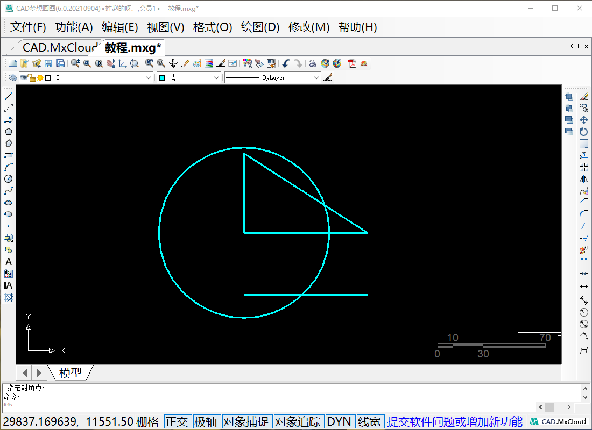This screenshot has height=430, width=592.
Task: Select the Explode tool
Action: click(584, 250)
